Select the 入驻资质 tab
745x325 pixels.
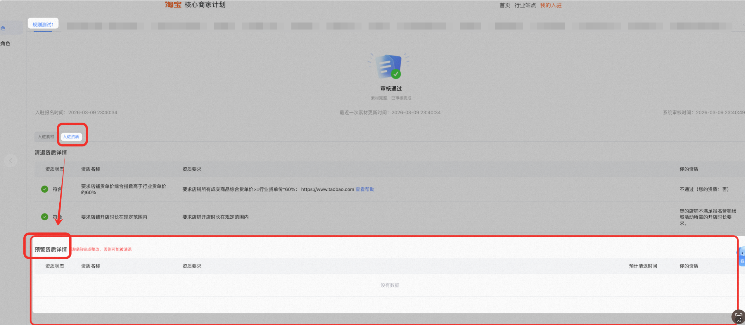tap(71, 136)
